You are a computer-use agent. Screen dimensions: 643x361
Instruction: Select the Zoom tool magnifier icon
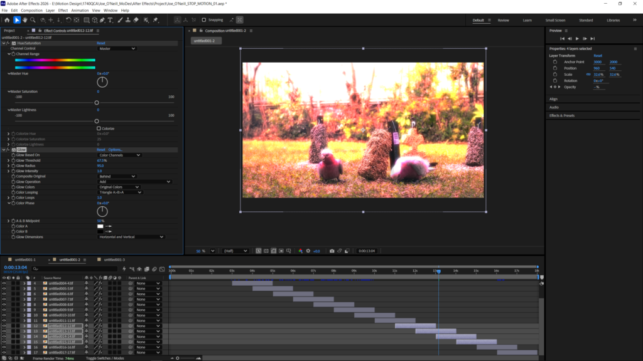coord(33,19)
